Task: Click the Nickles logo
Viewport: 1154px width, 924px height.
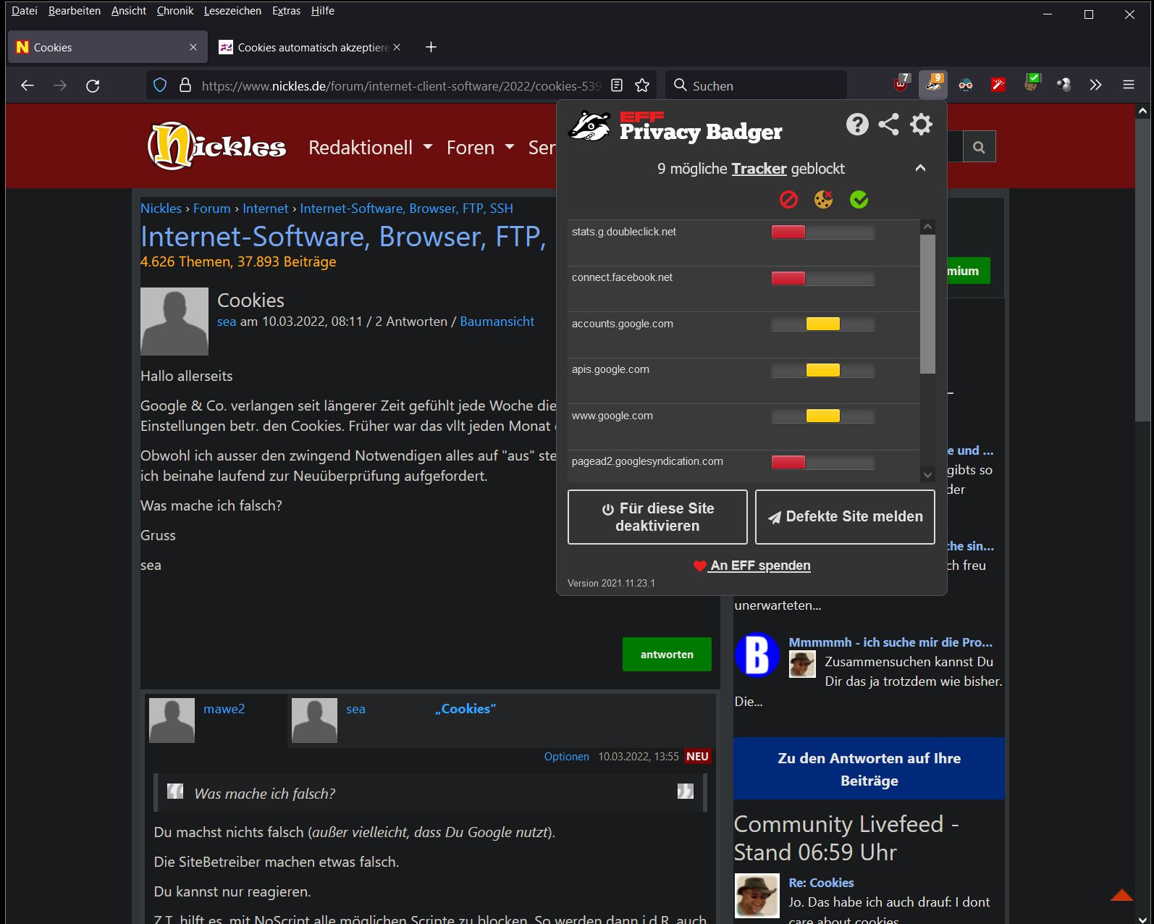Action: pos(216,146)
